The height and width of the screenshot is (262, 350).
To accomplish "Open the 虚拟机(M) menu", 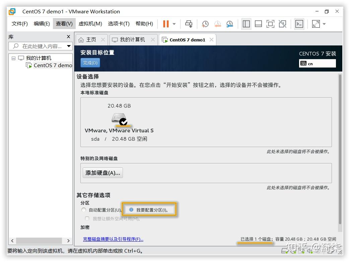I will (90, 24).
